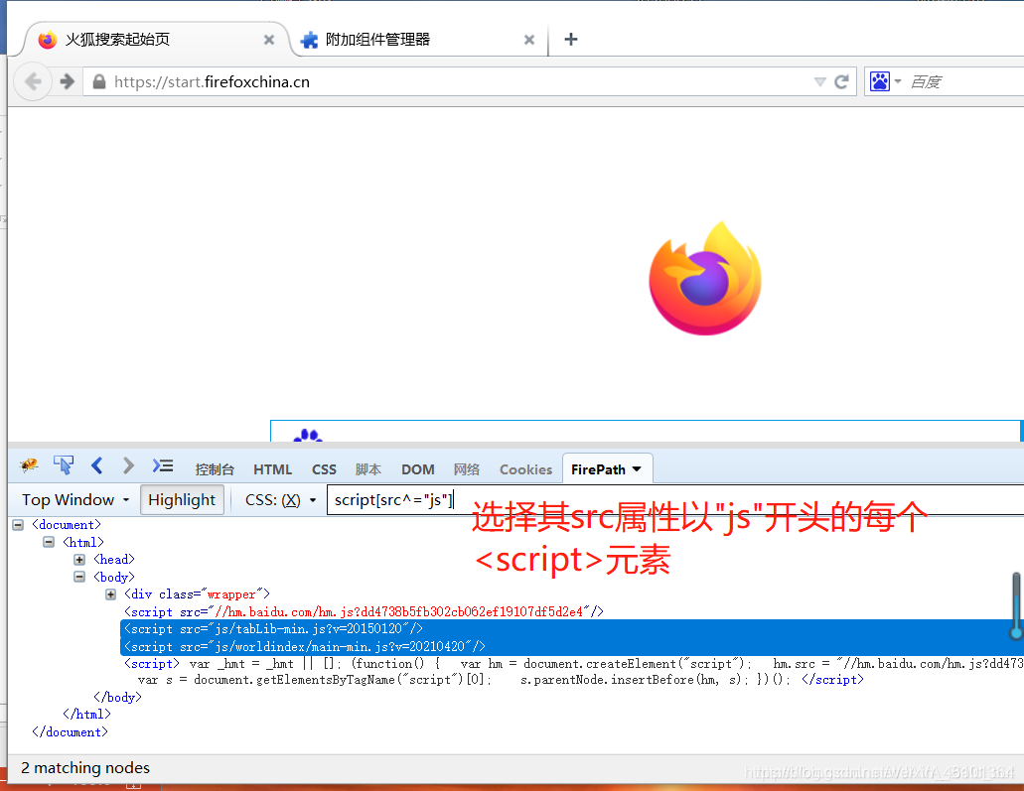1024x791 pixels.
Task: Open the search engine selector arrow
Action: (897, 81)
